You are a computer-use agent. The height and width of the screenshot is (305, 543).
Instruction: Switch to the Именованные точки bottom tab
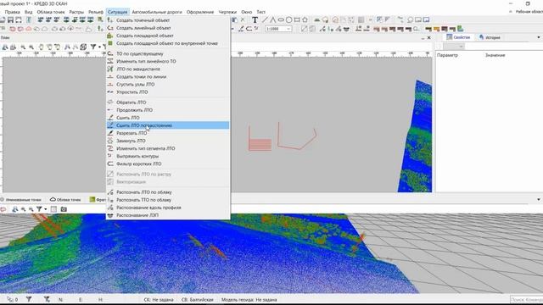[x=20, y=200]
